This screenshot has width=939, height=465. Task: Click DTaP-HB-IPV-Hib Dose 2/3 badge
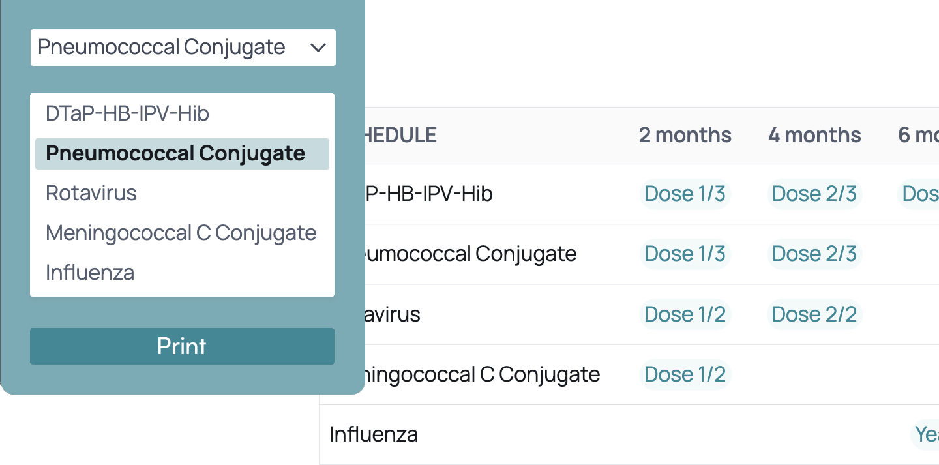point(814,194)
